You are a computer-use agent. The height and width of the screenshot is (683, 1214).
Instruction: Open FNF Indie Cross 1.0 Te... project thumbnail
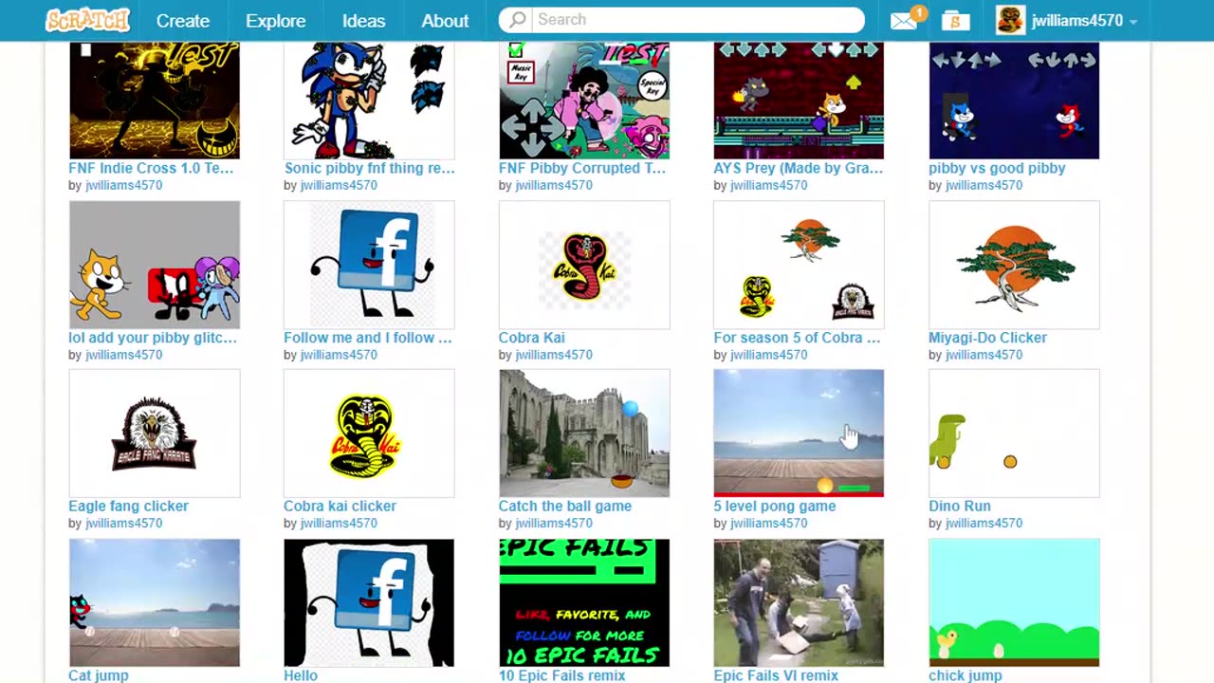click(155, 101)
